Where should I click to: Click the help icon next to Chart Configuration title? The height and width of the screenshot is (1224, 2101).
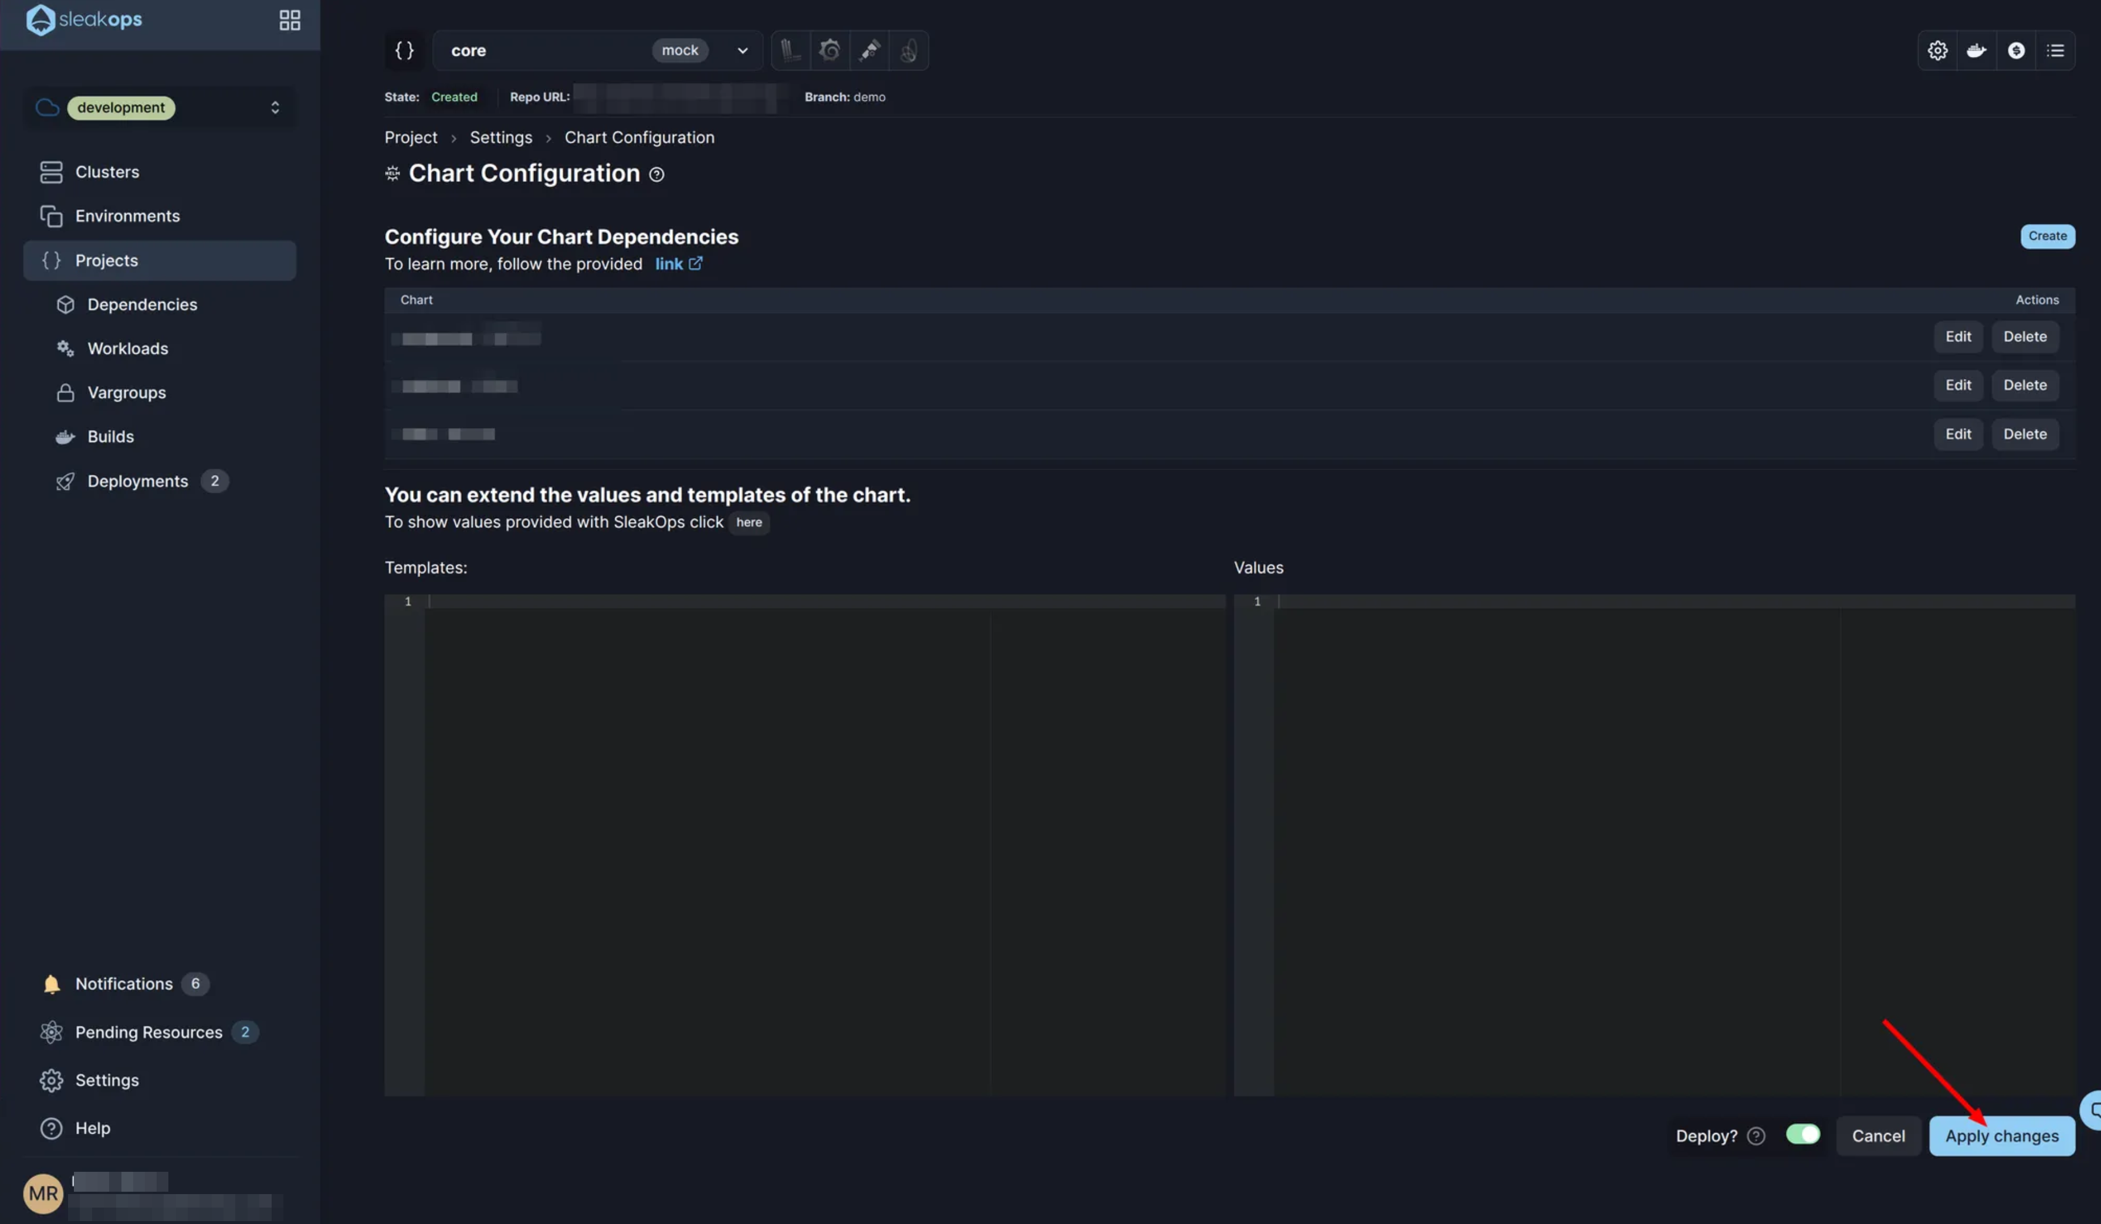click(657, 174)
